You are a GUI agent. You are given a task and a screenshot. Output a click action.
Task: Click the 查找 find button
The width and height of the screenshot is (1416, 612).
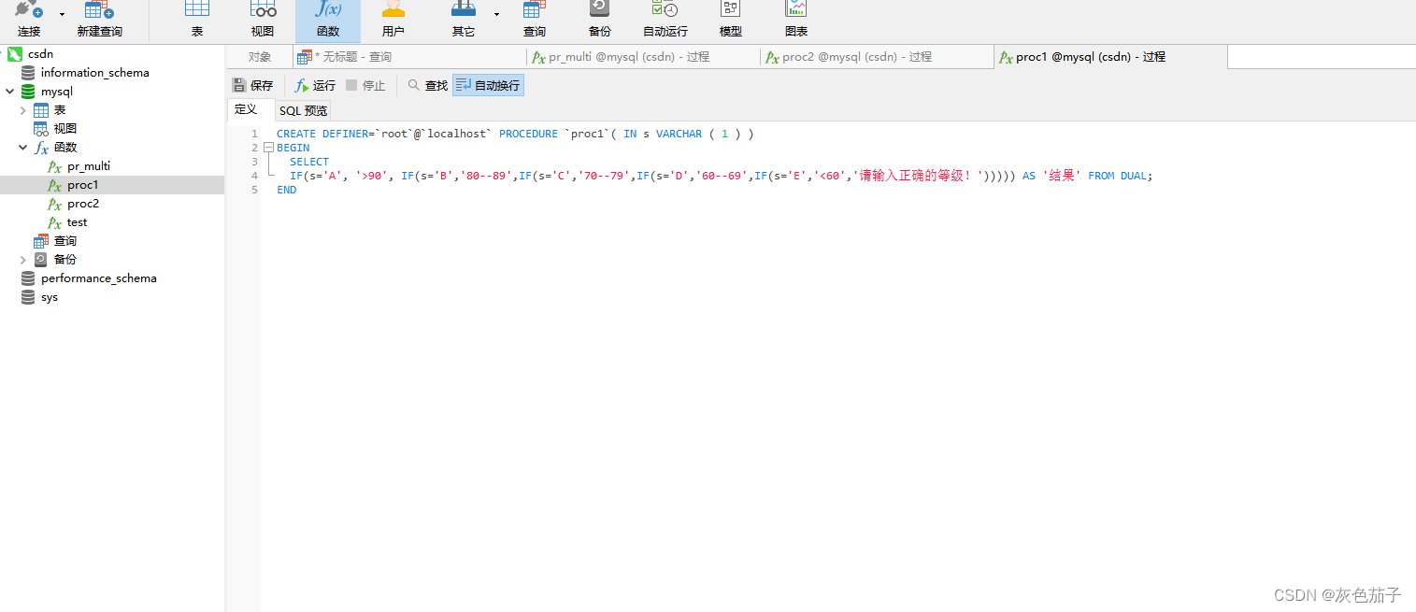pos(428,85)
